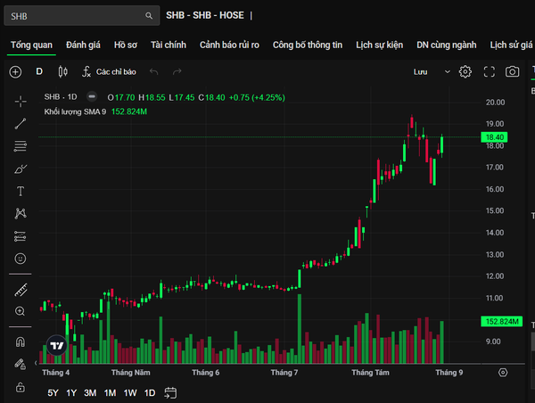Open the Lịch sử giá tab
Viewport: 535px width, 403px height.
(511, 45)
